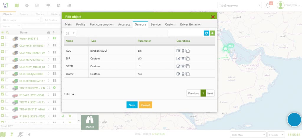Go to the Previous page

[x=193, y=93]
